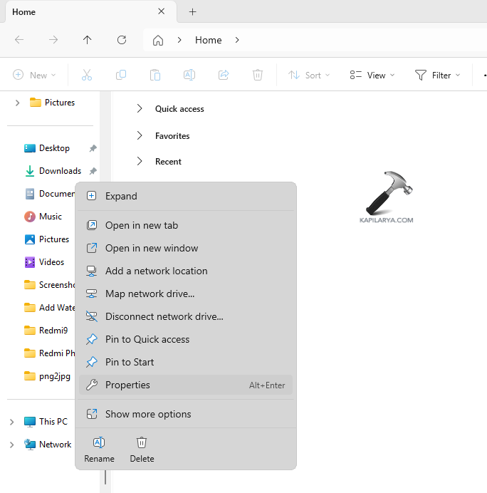This screenshot has width=487, height=493.
Task: Select Pin to Quick access
Action: 147,339
